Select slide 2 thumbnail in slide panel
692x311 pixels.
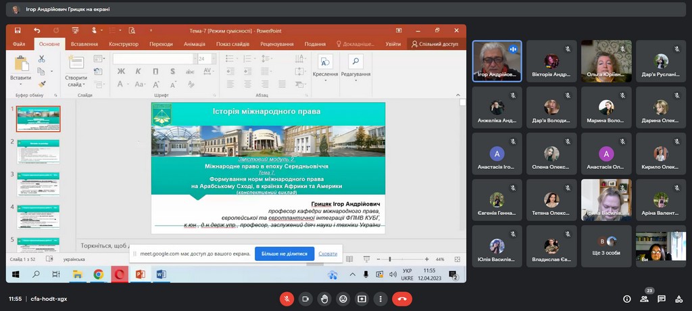[x=38, y=151]
